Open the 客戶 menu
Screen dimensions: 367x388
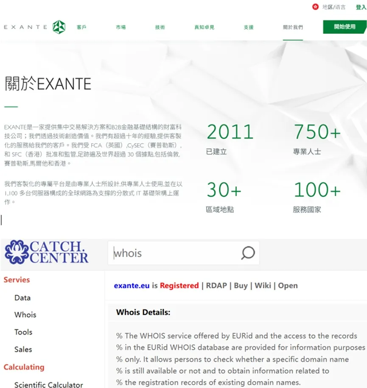tap(81, 27)
